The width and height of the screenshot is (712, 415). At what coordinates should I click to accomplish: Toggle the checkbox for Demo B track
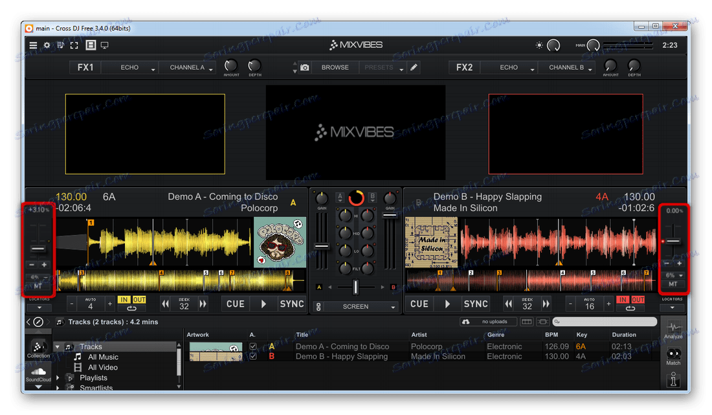pyautogui.click(x=253, y=356)
